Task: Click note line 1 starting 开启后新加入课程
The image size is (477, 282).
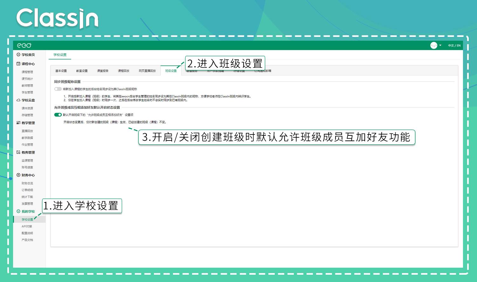Action: click(x=157, y=96)
